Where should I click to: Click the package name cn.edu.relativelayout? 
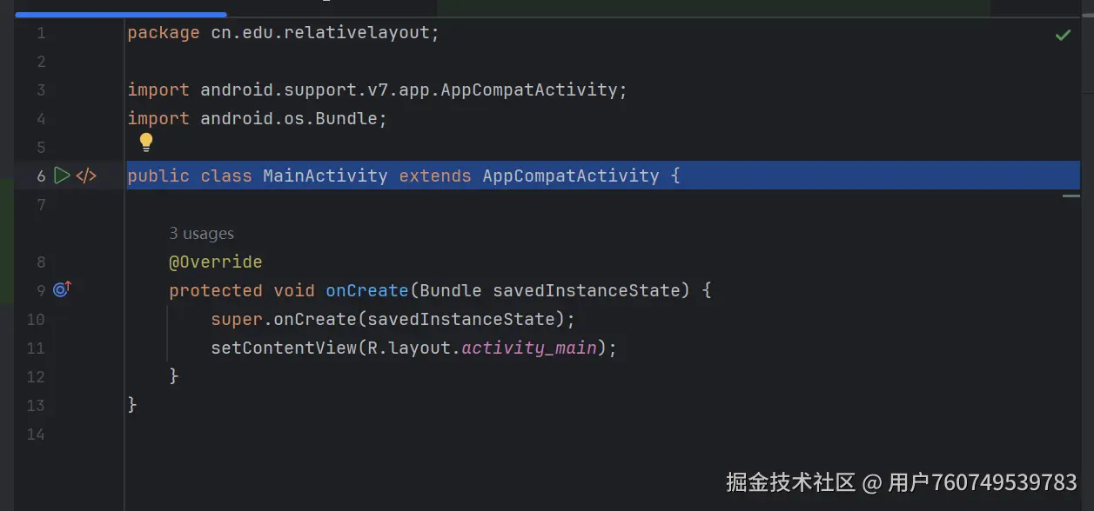click(319, 33)
